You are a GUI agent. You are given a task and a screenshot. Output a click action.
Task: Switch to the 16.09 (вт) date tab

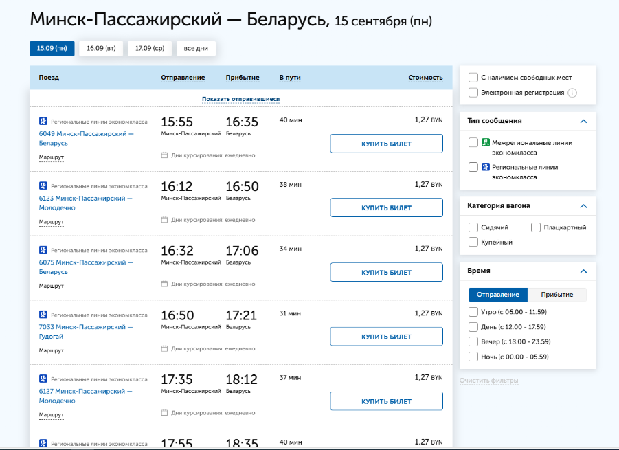(101, 49)
